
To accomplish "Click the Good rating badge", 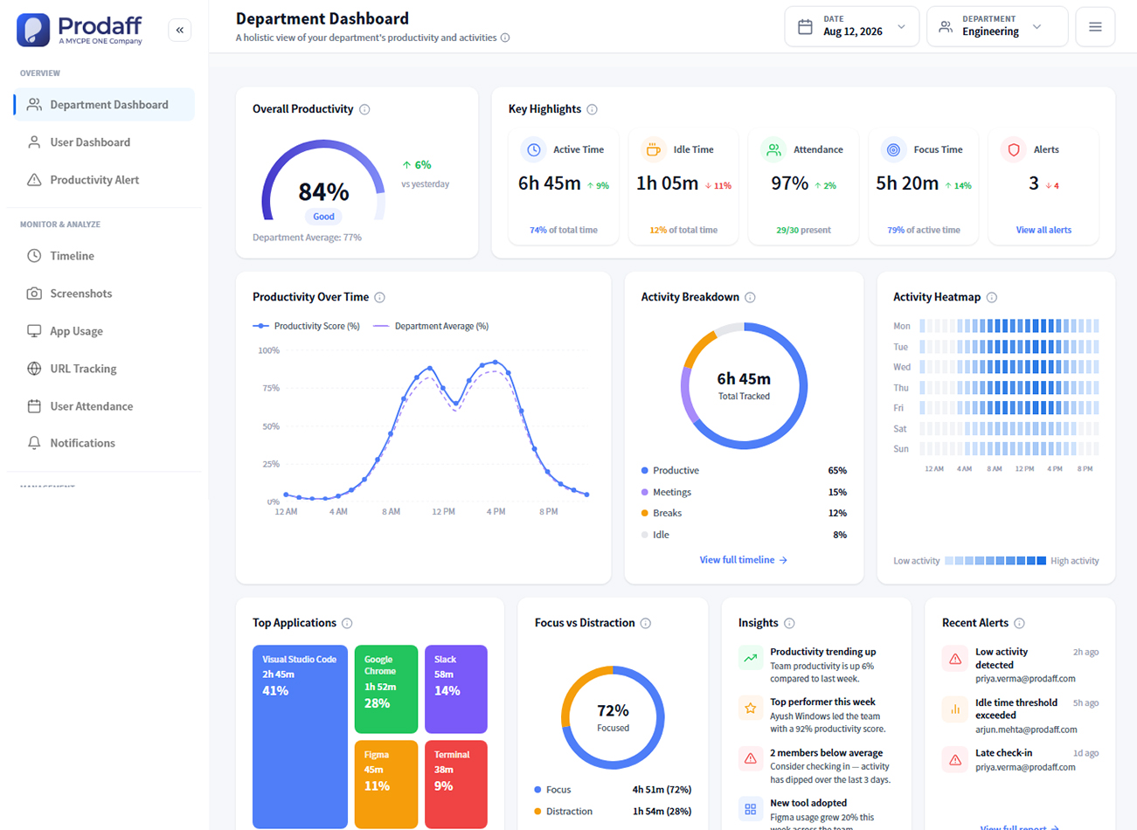I will coord(323,217).
